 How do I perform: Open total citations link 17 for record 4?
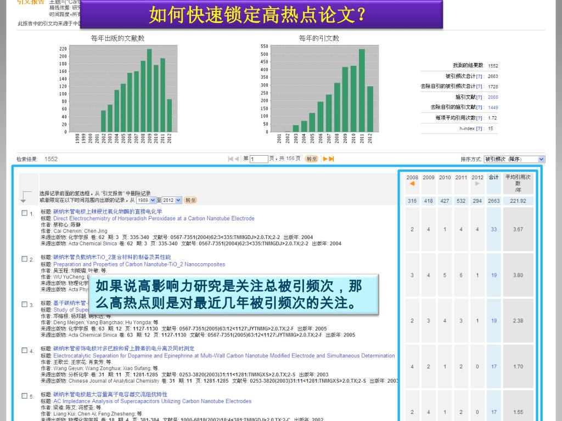click(493, 367)
